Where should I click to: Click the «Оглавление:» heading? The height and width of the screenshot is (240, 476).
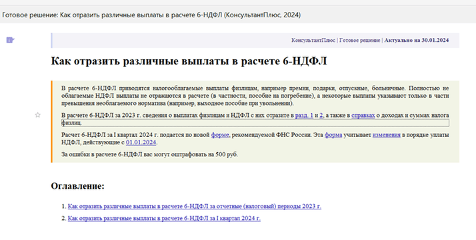tap(78, 186)
